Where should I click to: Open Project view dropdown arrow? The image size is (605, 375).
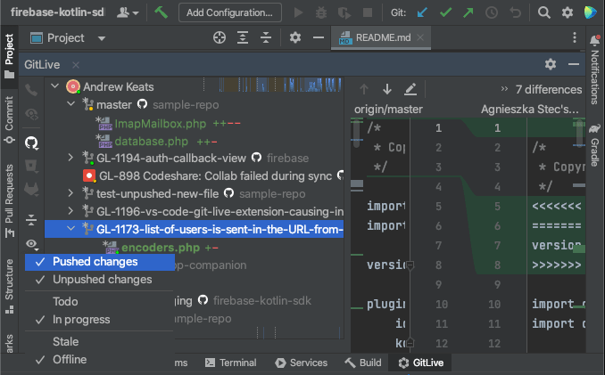102,38
